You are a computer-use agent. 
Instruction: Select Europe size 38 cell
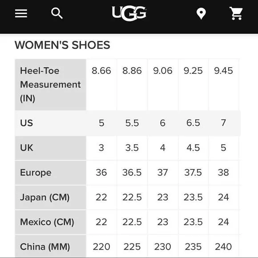tap(223, 173)
